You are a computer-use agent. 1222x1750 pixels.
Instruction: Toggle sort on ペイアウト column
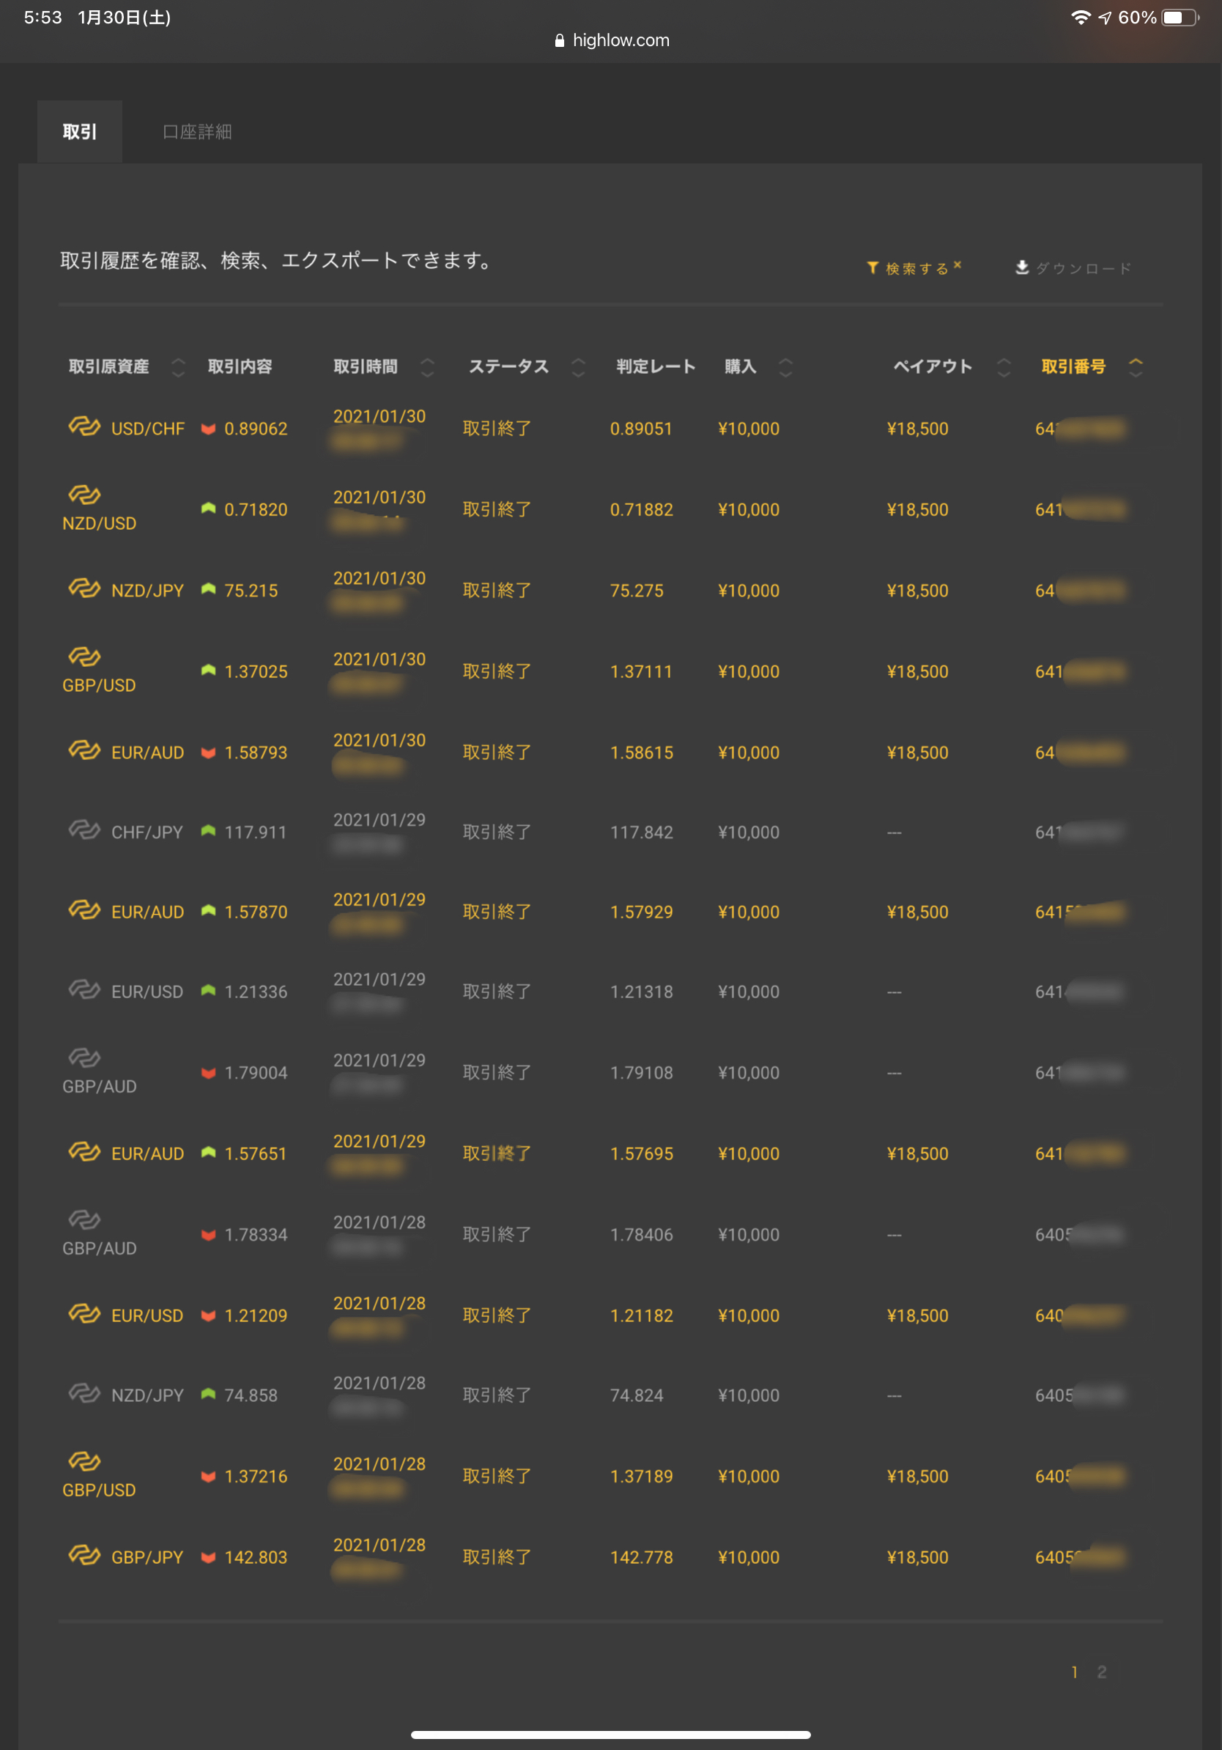[1004, 367]
